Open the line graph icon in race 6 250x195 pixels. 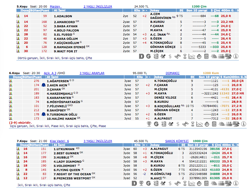[x=199, y=124]
